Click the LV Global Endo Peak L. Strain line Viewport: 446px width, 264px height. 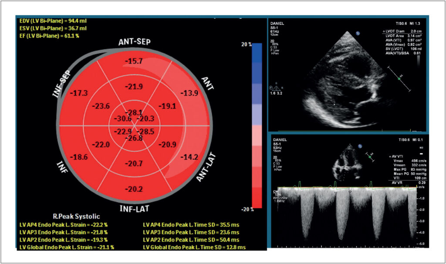pos(67,247)
